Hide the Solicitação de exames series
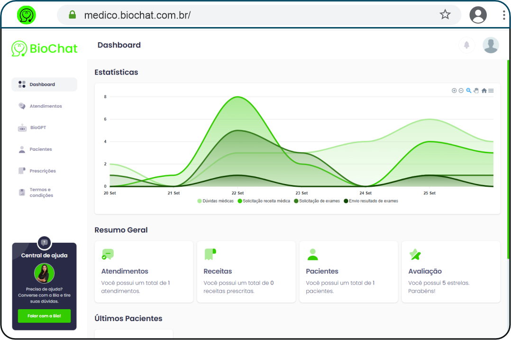Image resolution: width=511 pixels, height=340 pixels. pyautogui.click(x=317, y=201)
